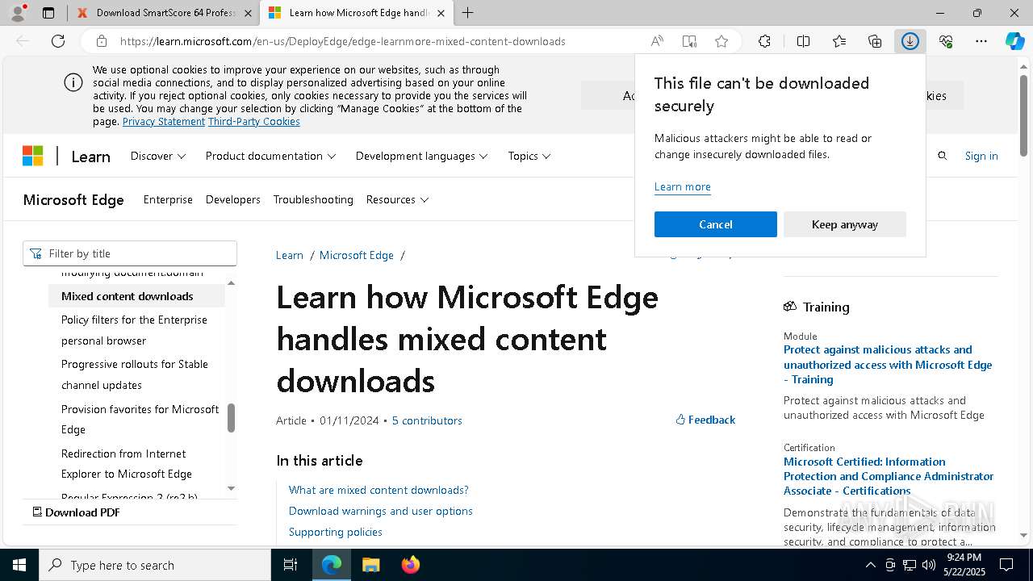The width and height of the screenshot is (1033, 581).
Task: Click the Sign in link
Action: coord(981,156)
